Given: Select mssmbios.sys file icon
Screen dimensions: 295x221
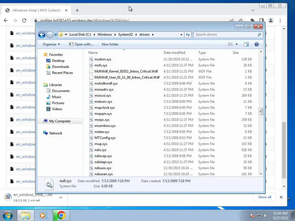Looking at the screenshot, I should pyautogui.click(x=91, y=126).
